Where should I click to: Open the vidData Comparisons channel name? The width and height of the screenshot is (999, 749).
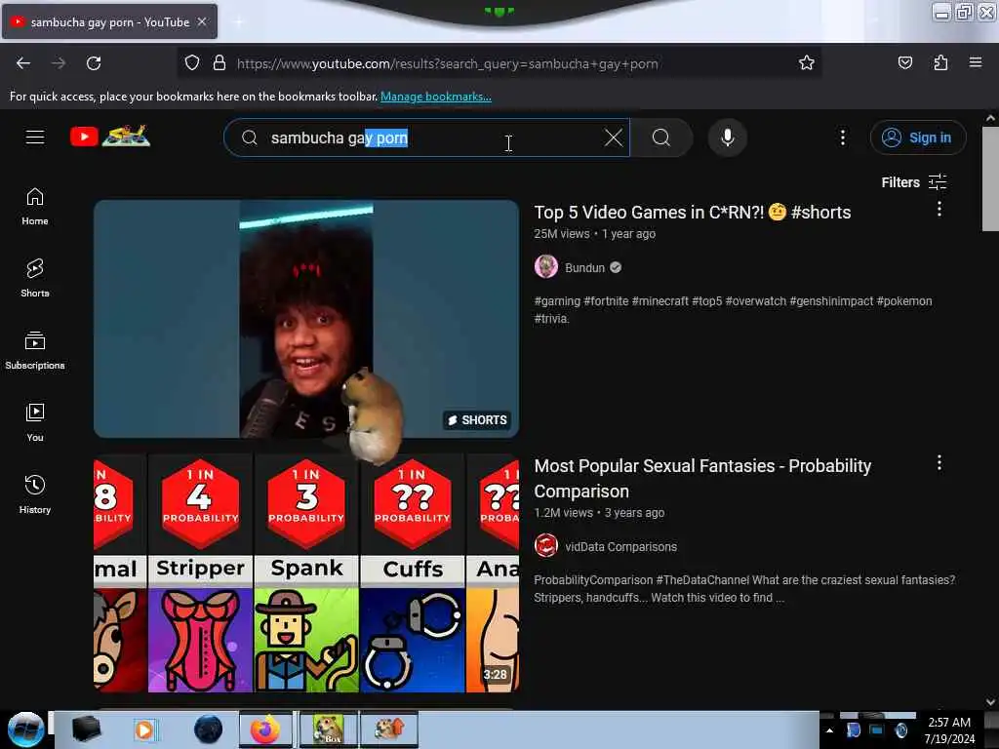coord(621,546)
